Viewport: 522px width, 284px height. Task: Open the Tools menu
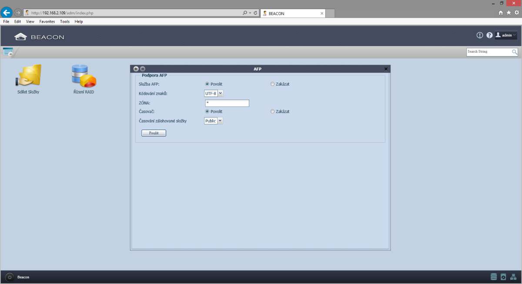tap(65, 21)
